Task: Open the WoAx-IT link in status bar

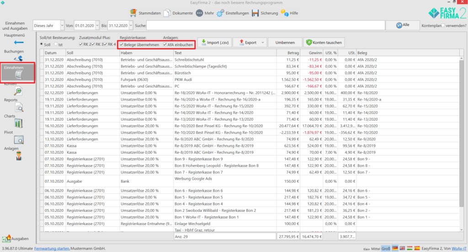Action: 459,248
